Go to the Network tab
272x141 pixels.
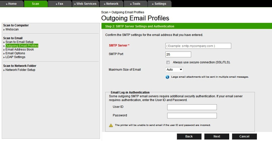pyautogui.click(x=111, y=4)
